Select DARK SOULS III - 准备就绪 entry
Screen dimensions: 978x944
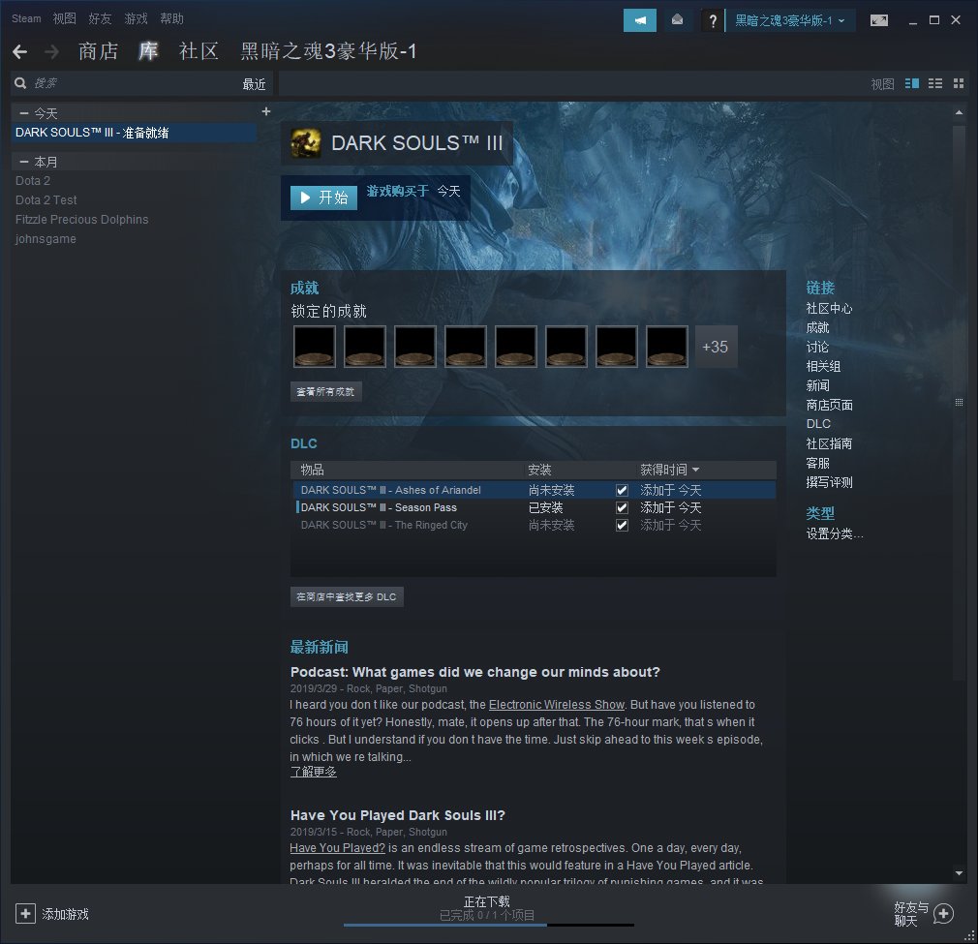[134, 133]
